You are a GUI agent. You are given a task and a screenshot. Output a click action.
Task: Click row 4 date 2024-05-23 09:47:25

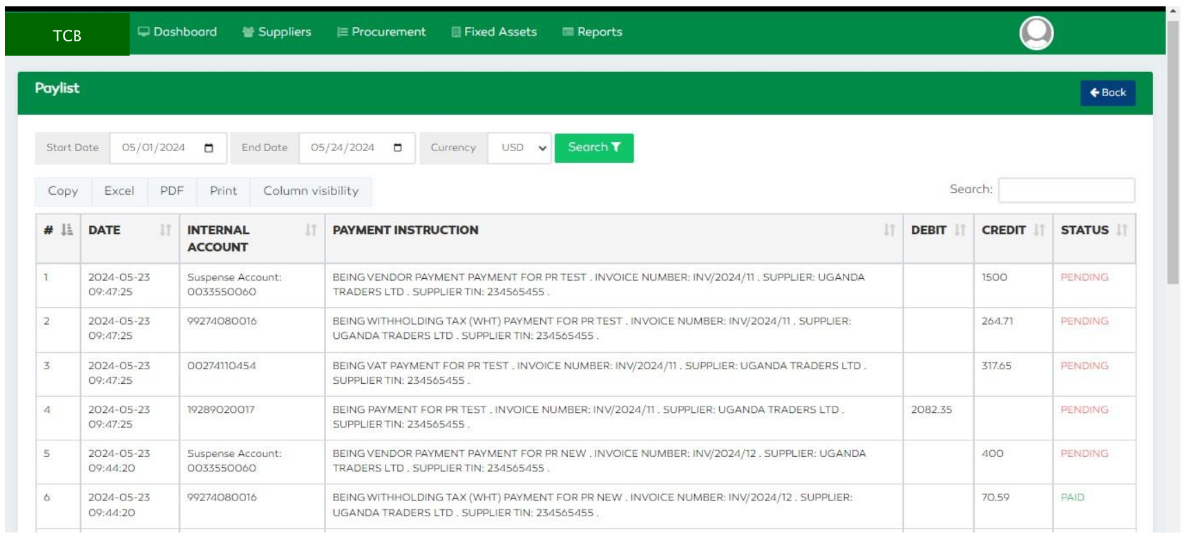(x=119, y=417)
